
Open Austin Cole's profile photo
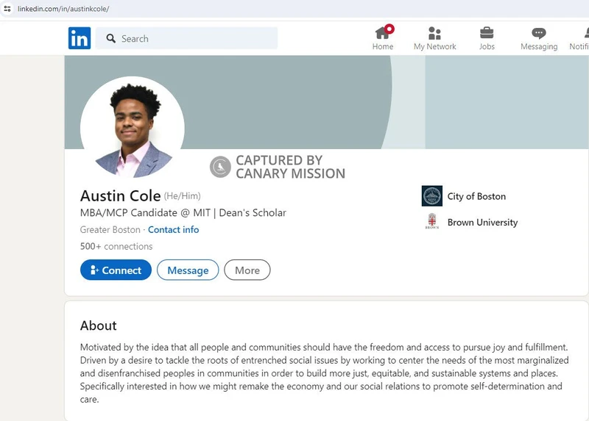(133, 129)
